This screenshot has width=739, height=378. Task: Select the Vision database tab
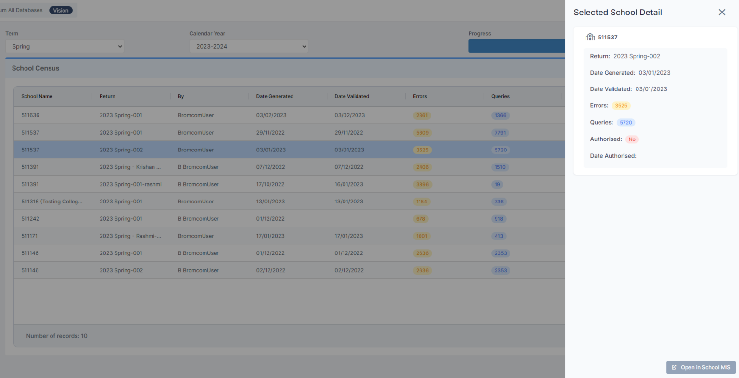(61, 10)
